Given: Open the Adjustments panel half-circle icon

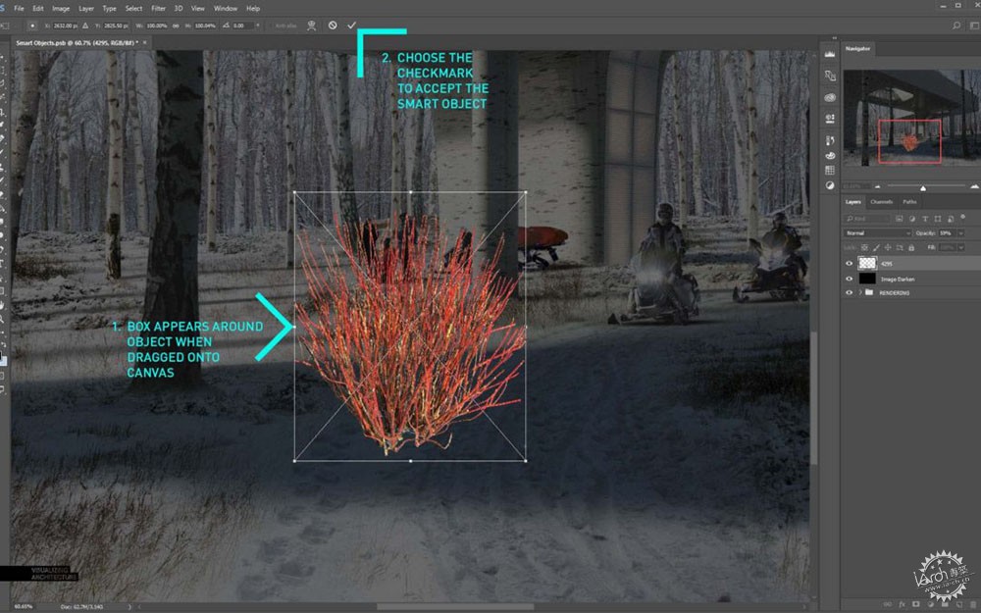Looking at the screenshot, I should click(830, 185).
